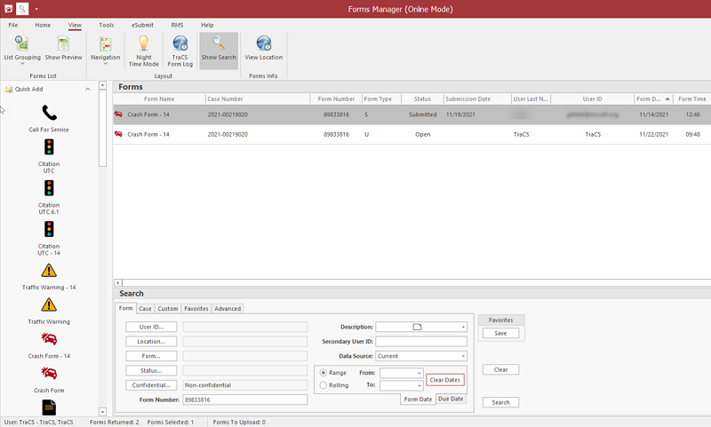Switch to the Advanced search tab
The width and height of the screenshot is (711, 427).
click(x=228, y=309)
